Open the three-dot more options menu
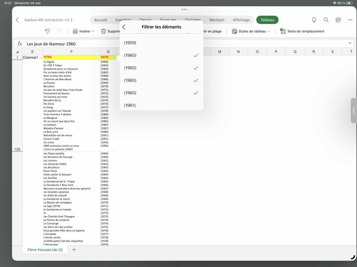The image size is (357, 267). [350, 20]
